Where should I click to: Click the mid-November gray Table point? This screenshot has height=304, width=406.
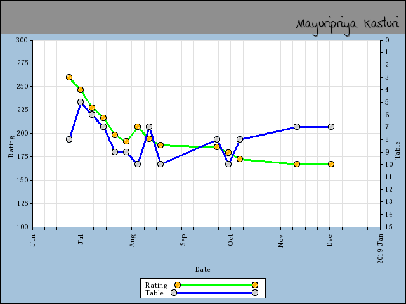(x=297, y=127)
